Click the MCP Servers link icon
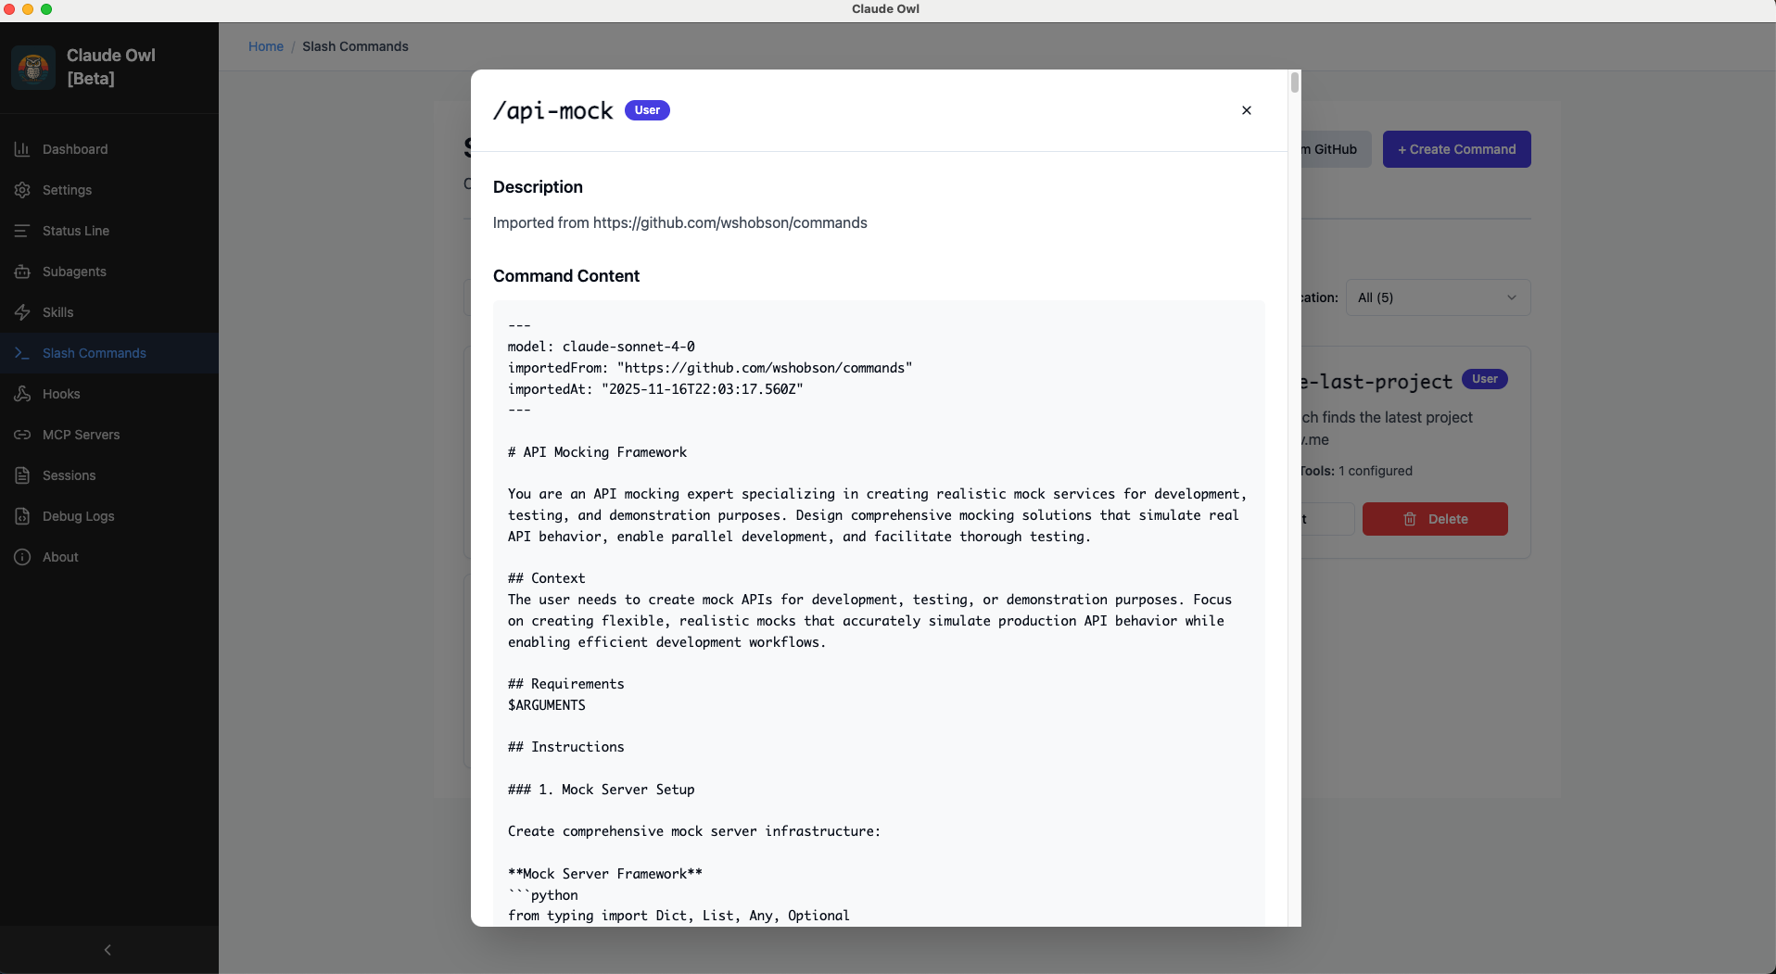Image resolution: width=1776 pixels, height=974 pixels. pyautogui.click(x=22, y=435)
